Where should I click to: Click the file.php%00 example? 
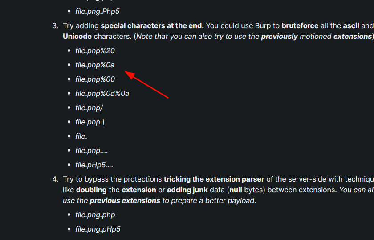[x=95, y=79]
